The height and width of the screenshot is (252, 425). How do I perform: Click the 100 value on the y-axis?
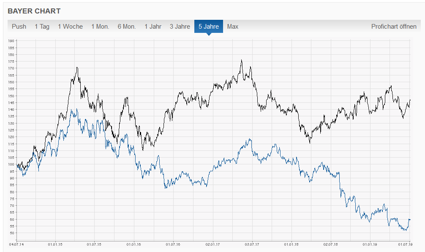point(11,164)
